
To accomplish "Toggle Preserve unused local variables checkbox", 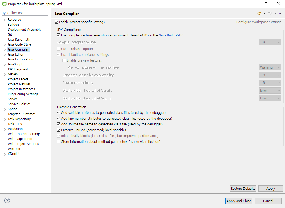I will [58, 130].
